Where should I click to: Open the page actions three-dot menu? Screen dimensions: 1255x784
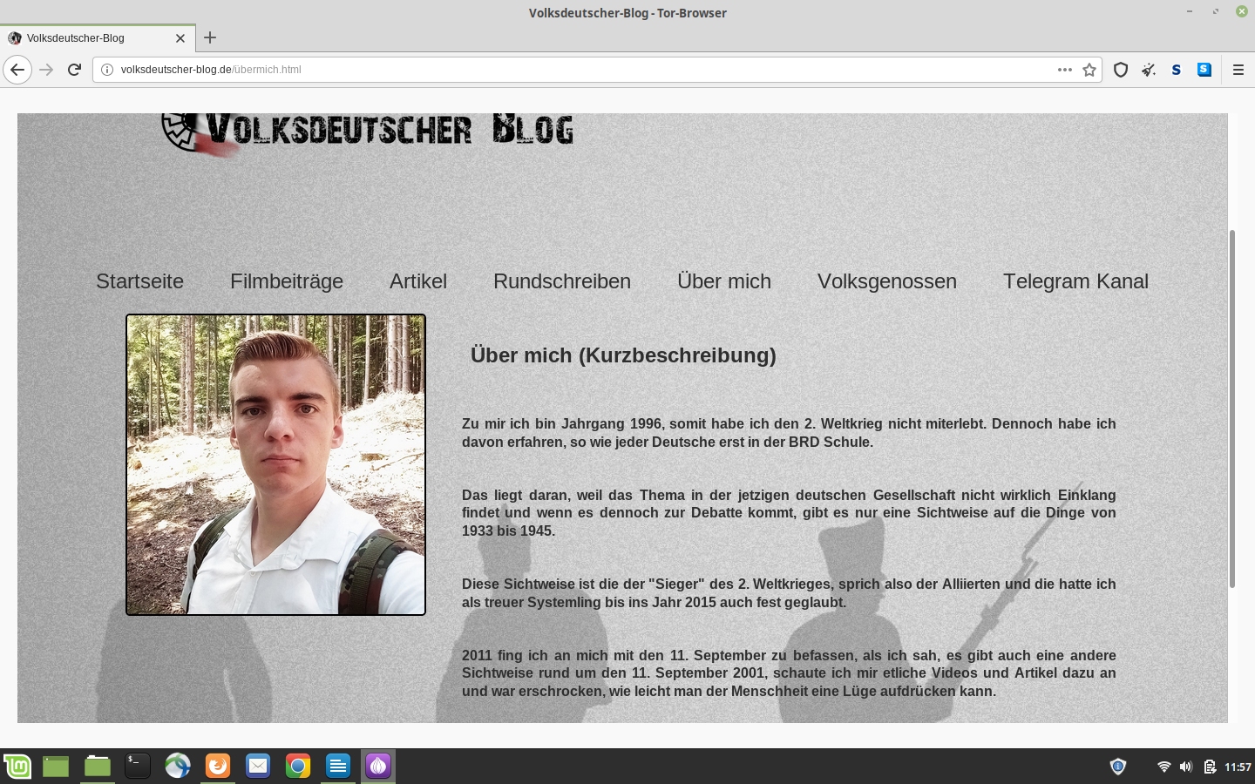[1064, 70]
